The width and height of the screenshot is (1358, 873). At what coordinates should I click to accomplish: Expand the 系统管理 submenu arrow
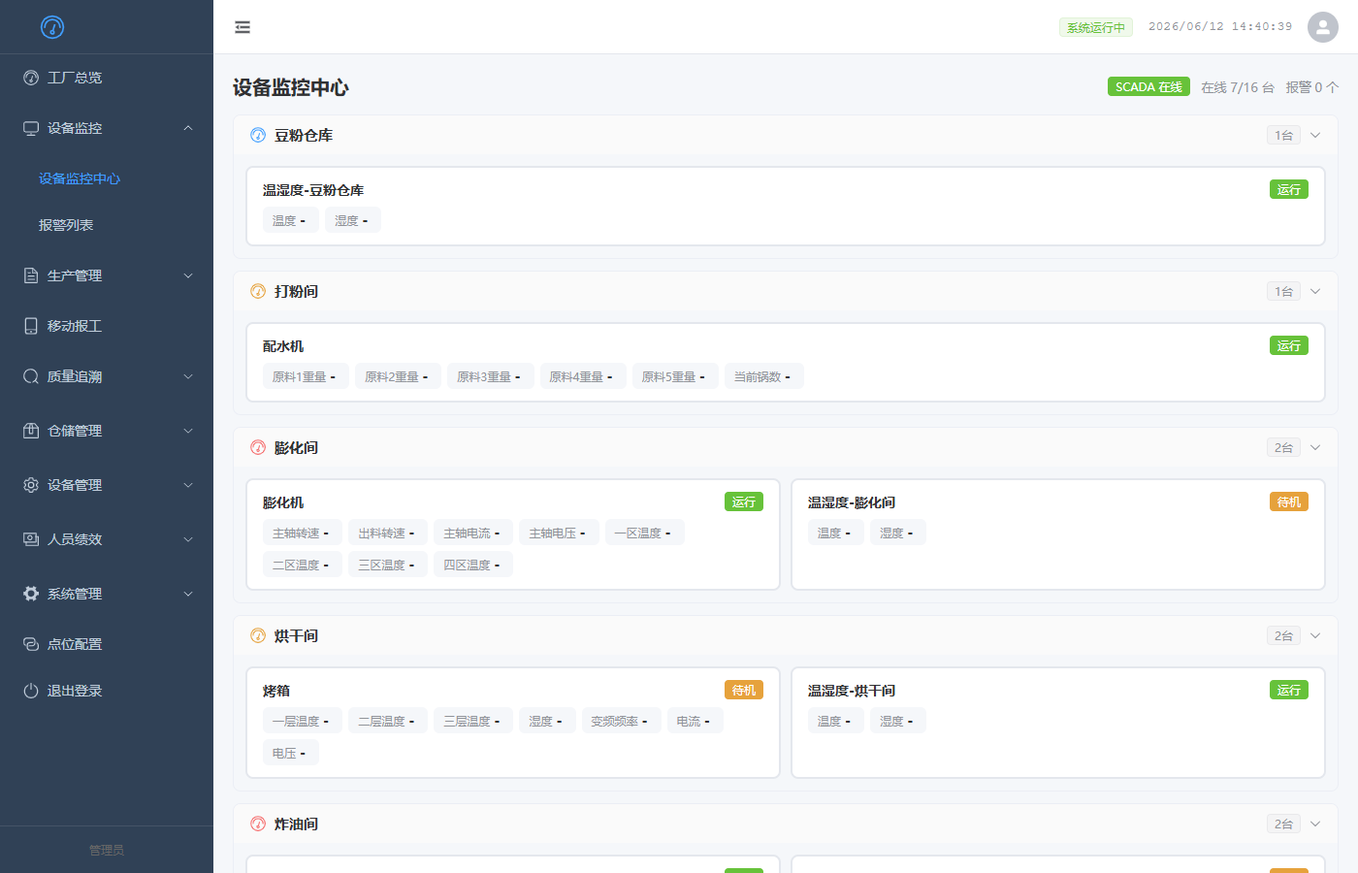[188, 594]
